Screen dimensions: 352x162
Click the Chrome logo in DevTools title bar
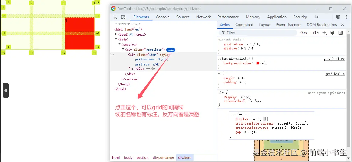tap(114, 9)
